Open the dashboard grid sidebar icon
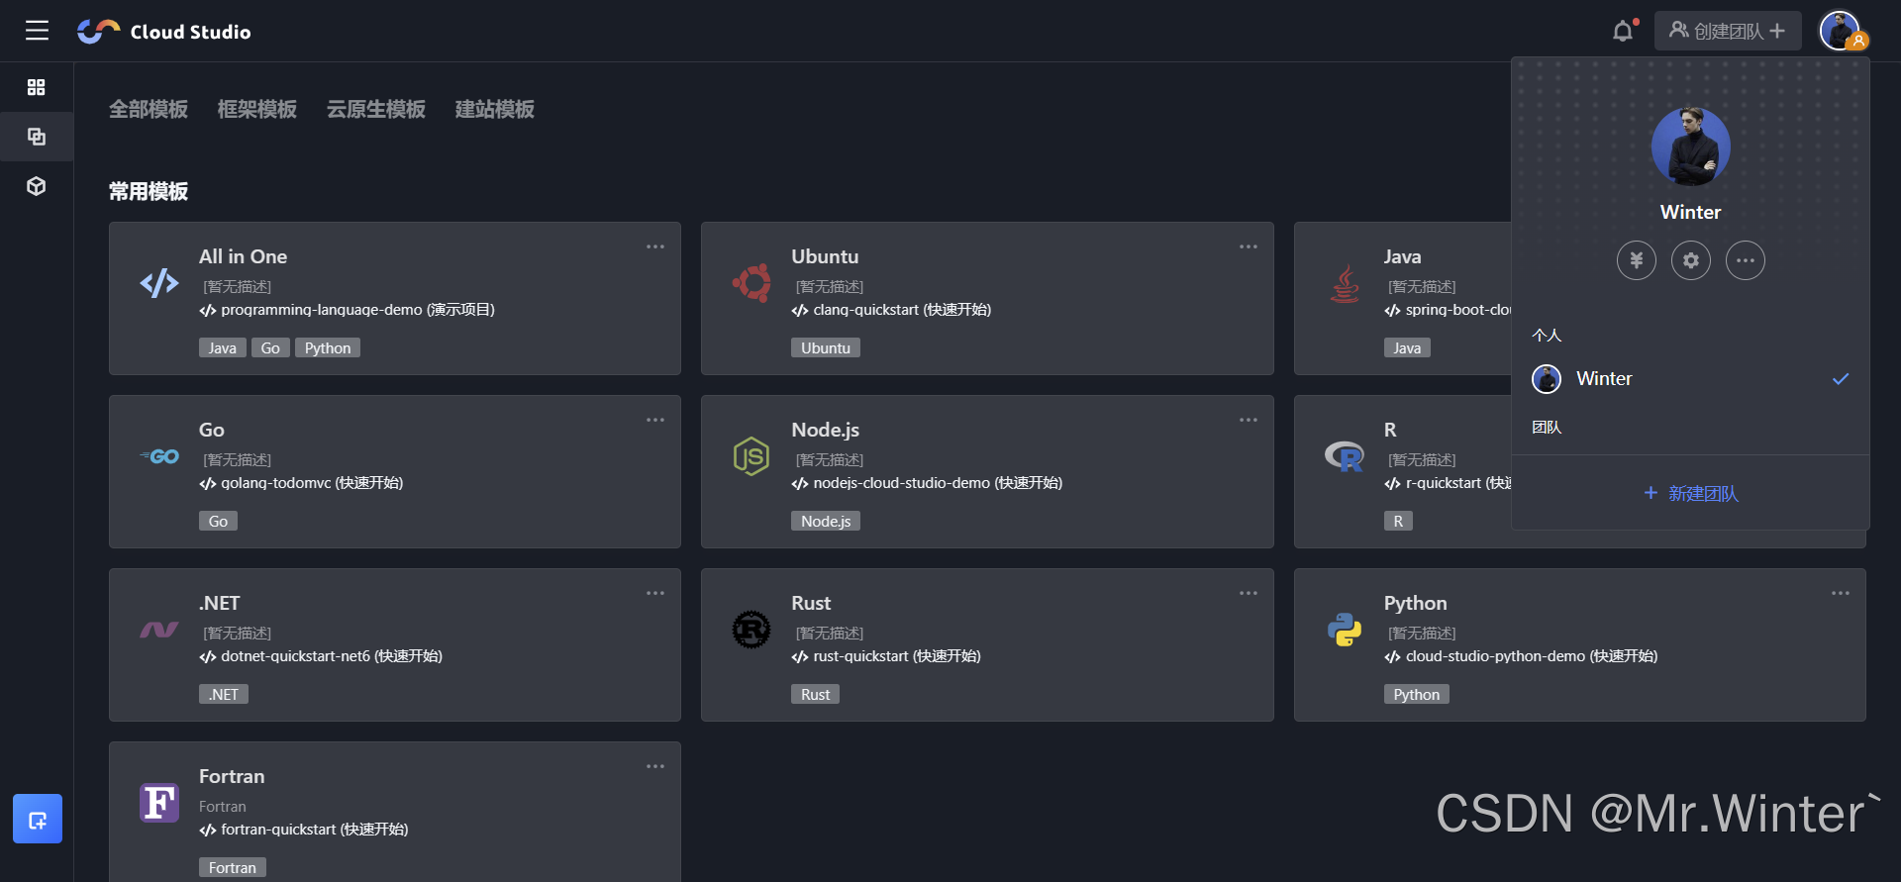1901x882 pixels. point(37,87)
